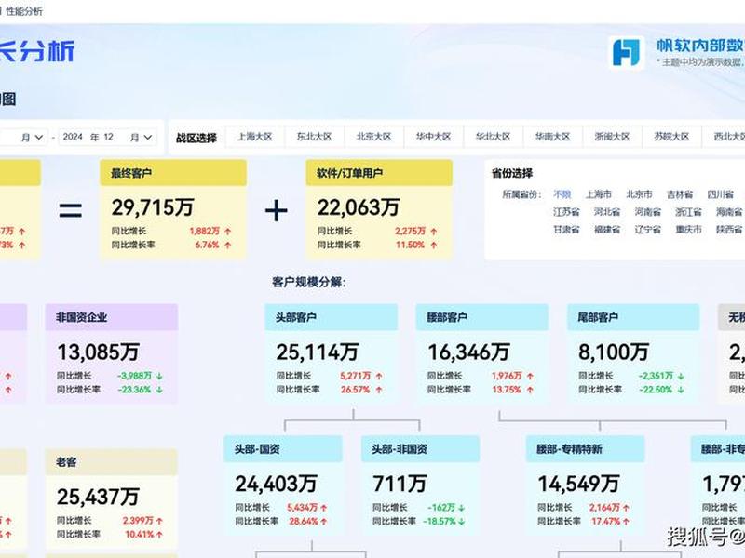Click the 22,063万 value
The height and width of the screenshot is (558, 745).
point(359,207)
